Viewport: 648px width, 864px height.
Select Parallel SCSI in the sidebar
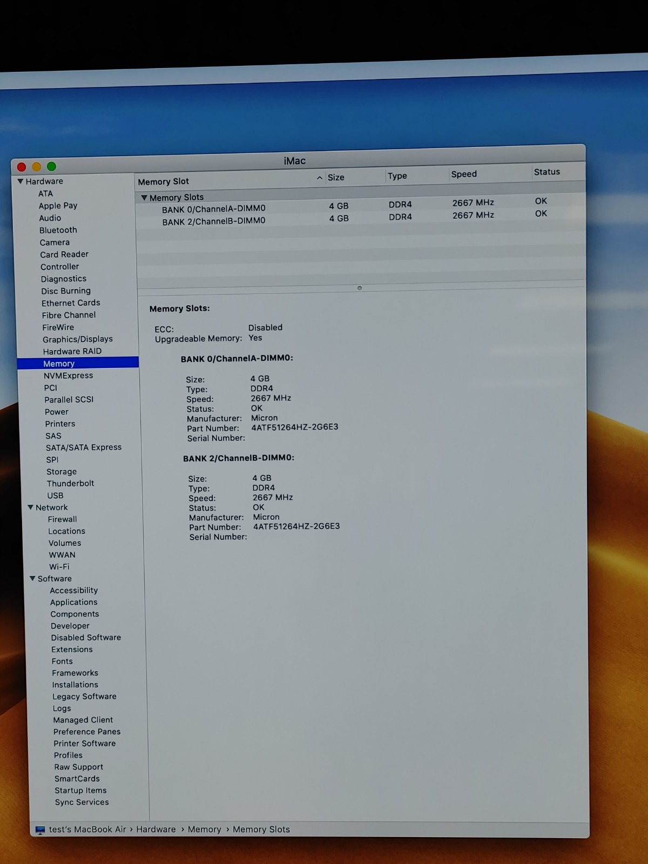69,400
